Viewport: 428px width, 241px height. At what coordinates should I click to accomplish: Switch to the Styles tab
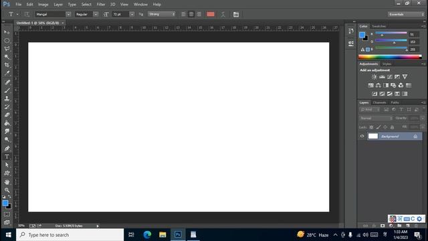pyautogui.click(x=387, y=64)
